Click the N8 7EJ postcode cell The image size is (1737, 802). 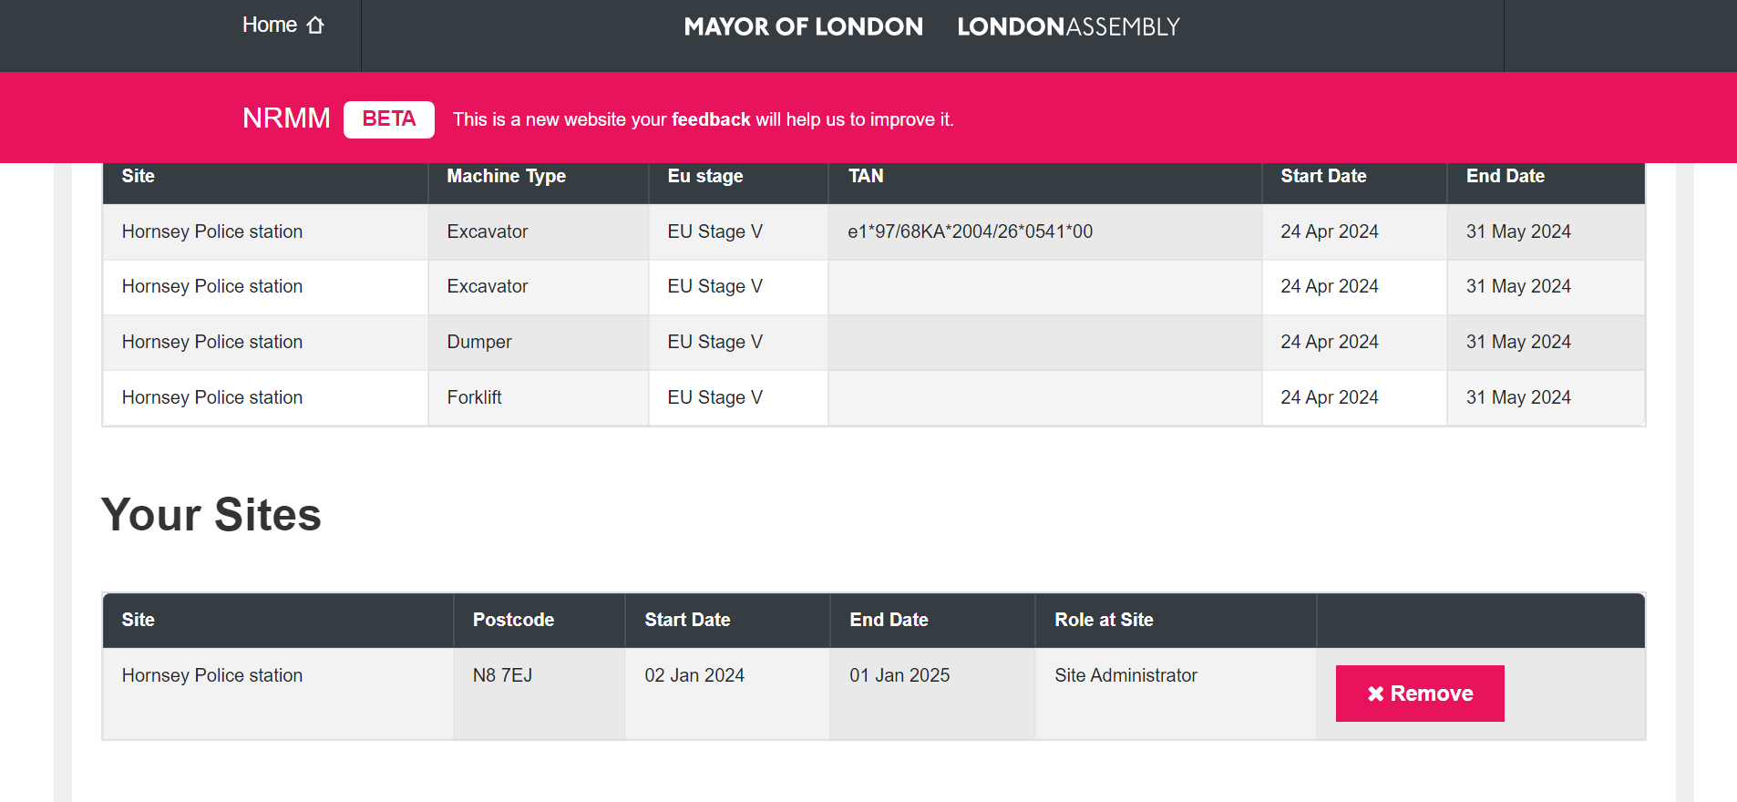(502, 675)
